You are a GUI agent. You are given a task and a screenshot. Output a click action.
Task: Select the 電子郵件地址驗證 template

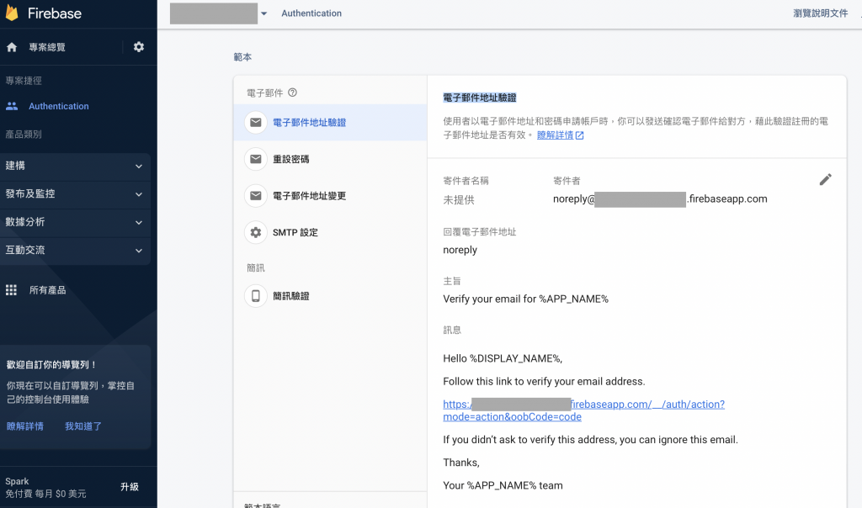[330, 123]
